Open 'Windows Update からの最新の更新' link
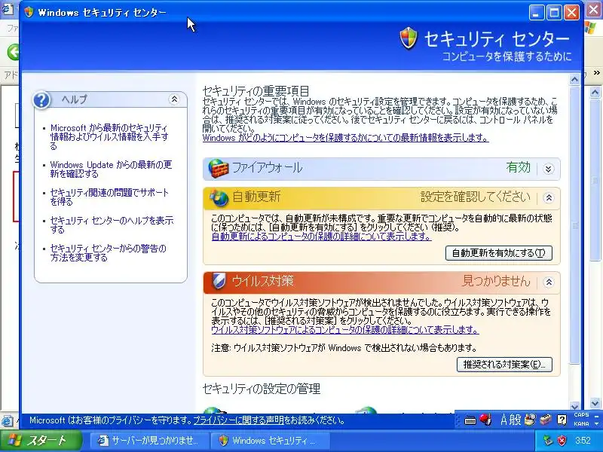The height and width of the screenshot is (452, 603). [111, 169]
